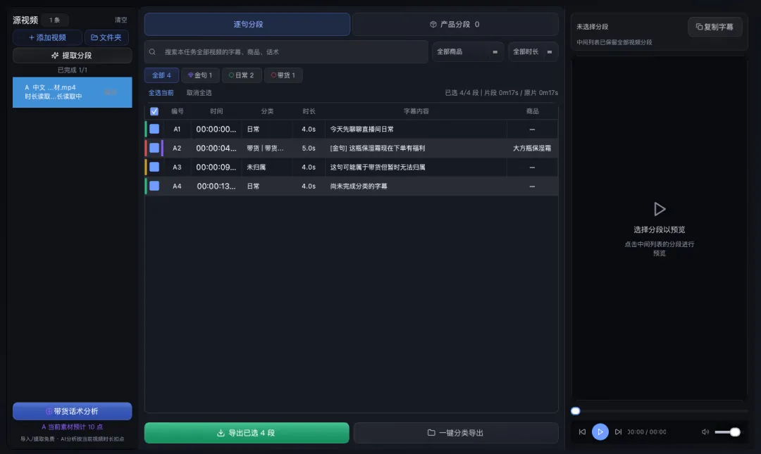Click the large preview play triangle icon
761x454 pixels.
click(x=659, y=209)
